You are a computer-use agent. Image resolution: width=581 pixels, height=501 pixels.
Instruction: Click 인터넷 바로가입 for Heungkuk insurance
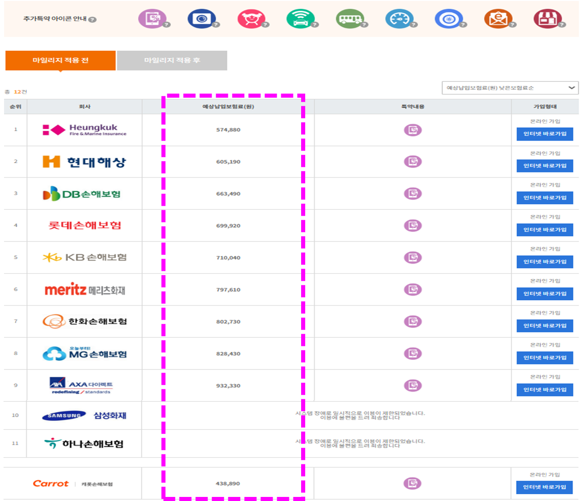544,134
